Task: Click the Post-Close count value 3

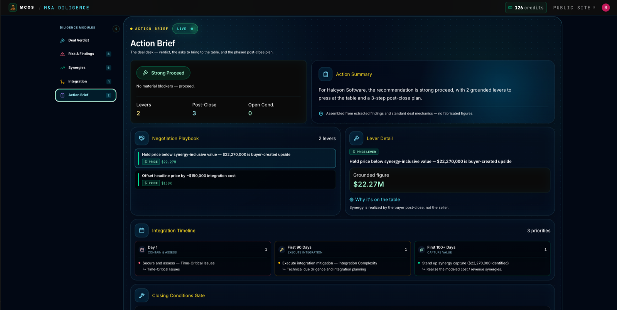Action: coord(194,113)
